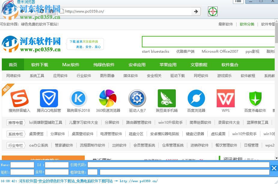Open the 苹果应用 navigation tab
This screenshot has height=184, width=278.
168,65
